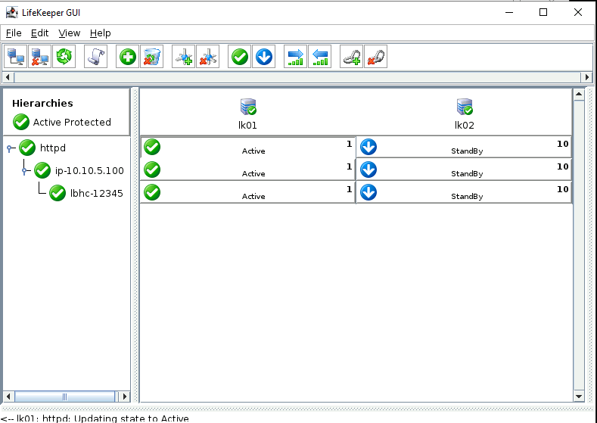Click the Delete Resource Hierarchy trash icon

point(151,57)
